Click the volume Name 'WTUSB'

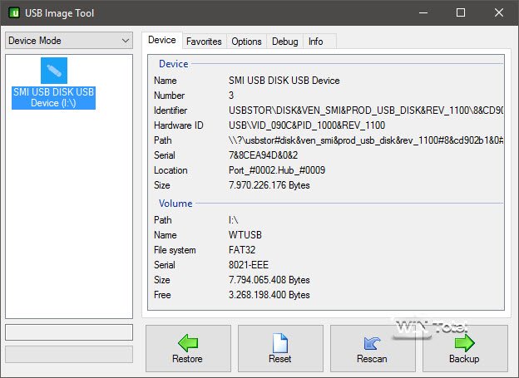click(x=245, y=235)
